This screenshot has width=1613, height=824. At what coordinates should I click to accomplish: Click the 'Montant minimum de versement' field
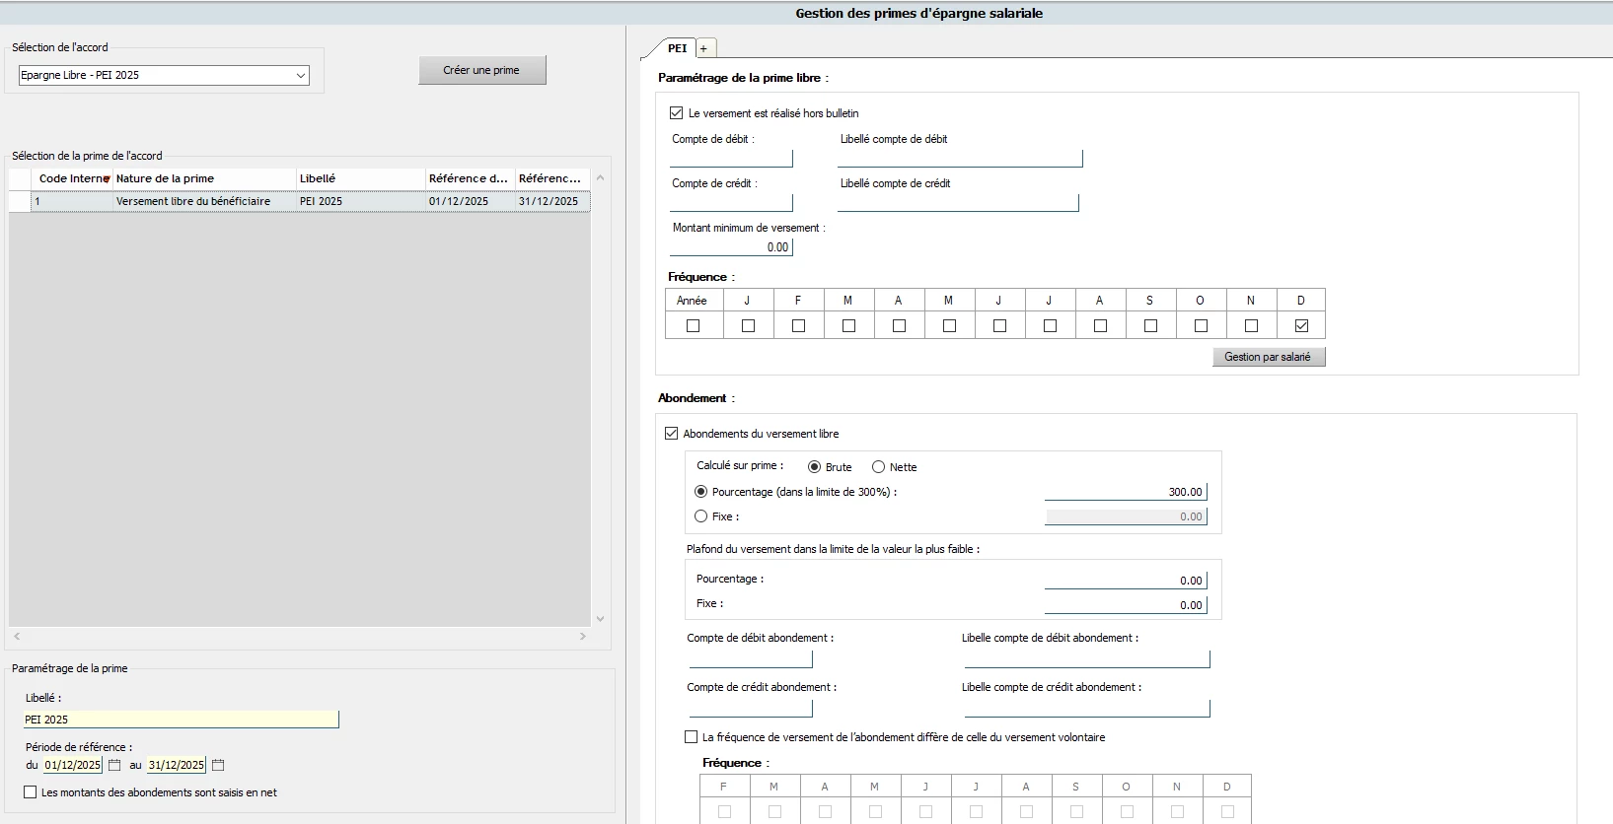[731, 247]
